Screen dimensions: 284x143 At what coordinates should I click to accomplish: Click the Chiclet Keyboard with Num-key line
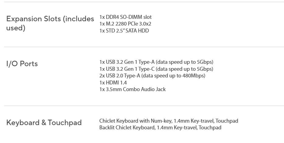point(169,121)
